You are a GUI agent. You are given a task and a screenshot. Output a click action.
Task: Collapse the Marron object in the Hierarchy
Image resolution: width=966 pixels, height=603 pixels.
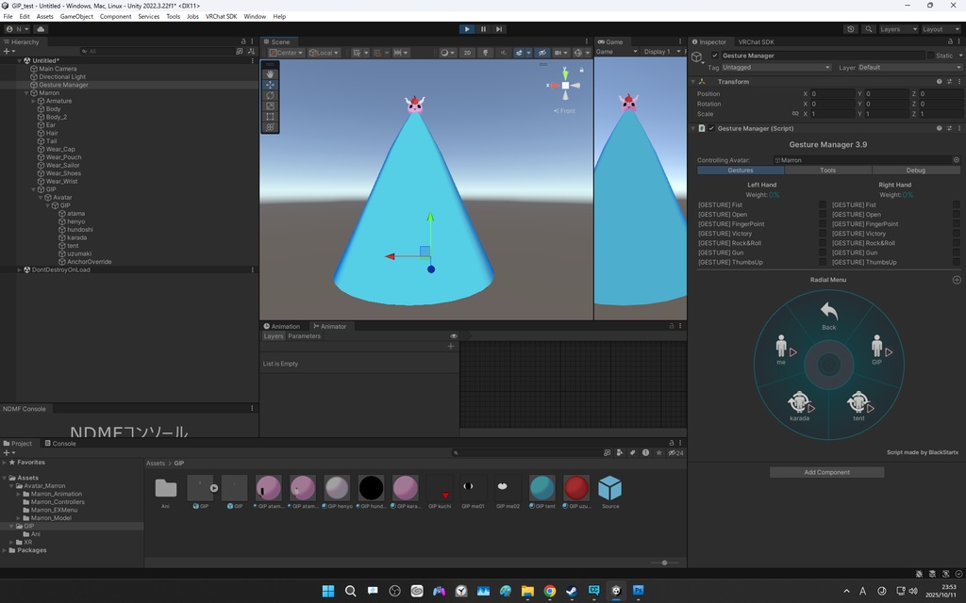25,93
